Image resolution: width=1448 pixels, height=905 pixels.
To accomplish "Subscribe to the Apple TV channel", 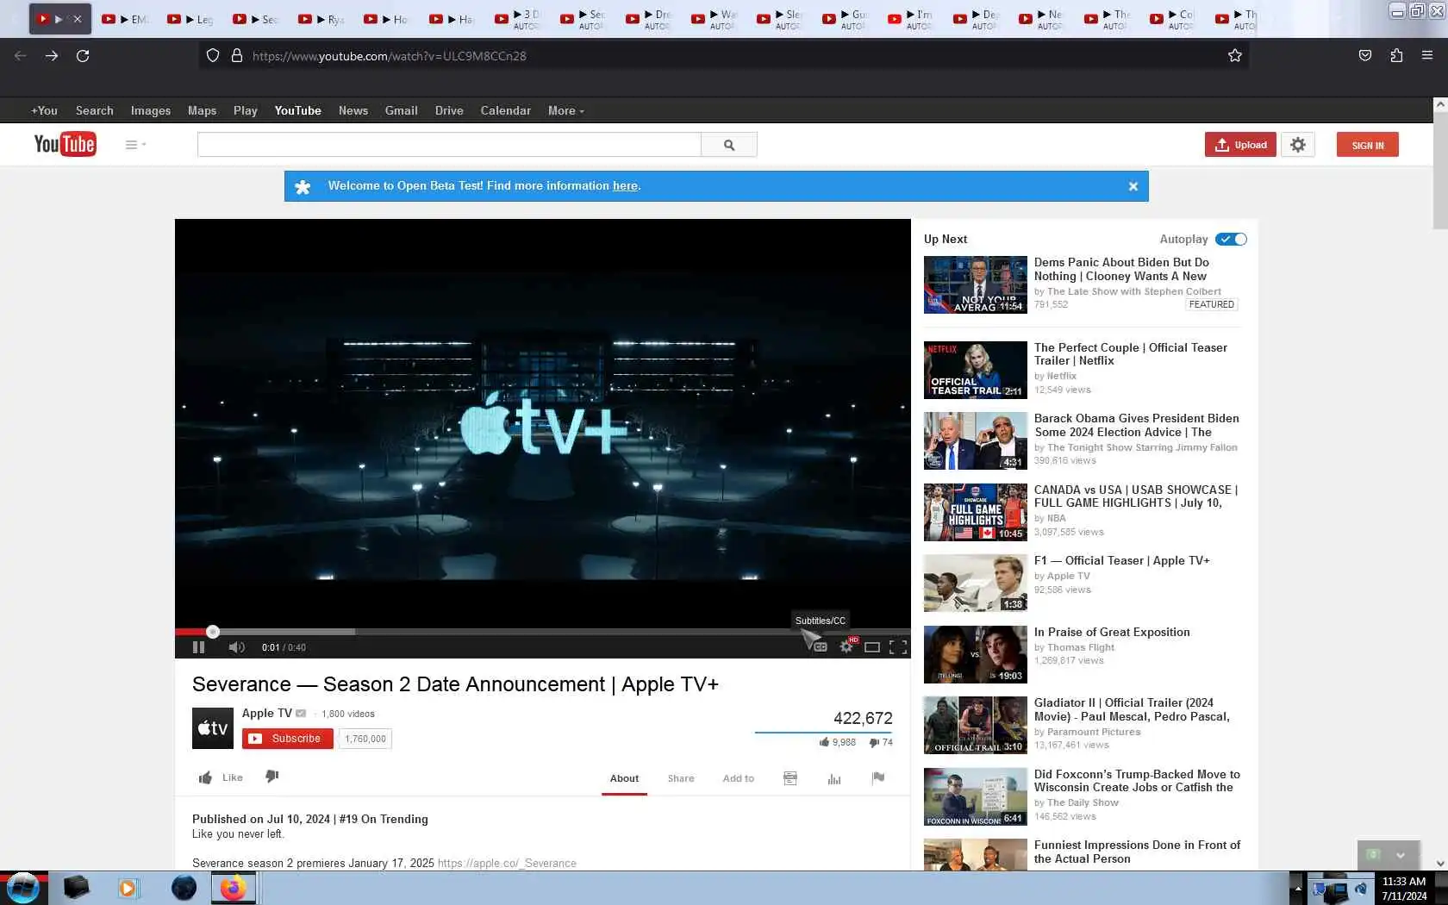I will tap(288, 739).
